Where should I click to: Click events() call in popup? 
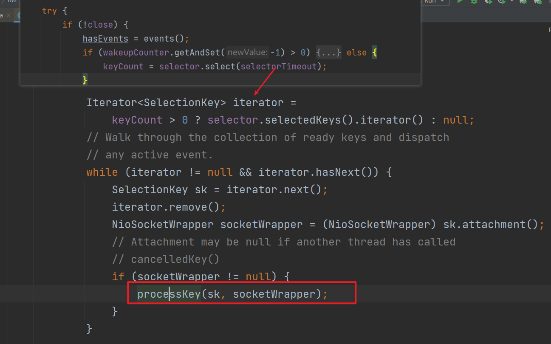coord(164,39)
